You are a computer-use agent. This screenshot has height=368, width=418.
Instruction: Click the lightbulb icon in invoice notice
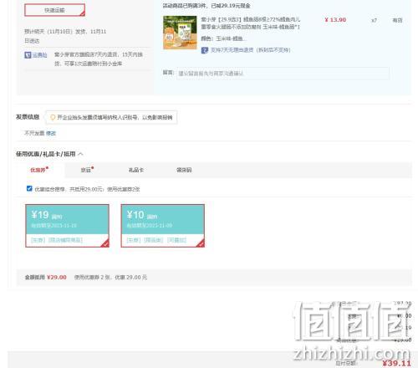pyautogui.click(x=53, y=117)
